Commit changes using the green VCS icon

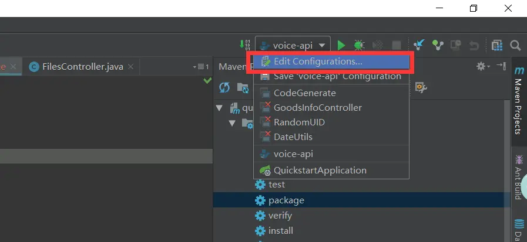click(438, 45)
